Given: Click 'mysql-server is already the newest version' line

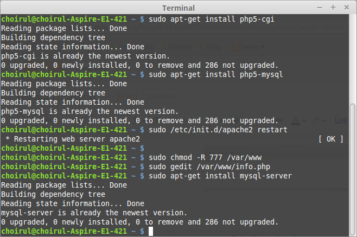Looking at the screenshot, I should pyautogui.click(x=94, y=213).
